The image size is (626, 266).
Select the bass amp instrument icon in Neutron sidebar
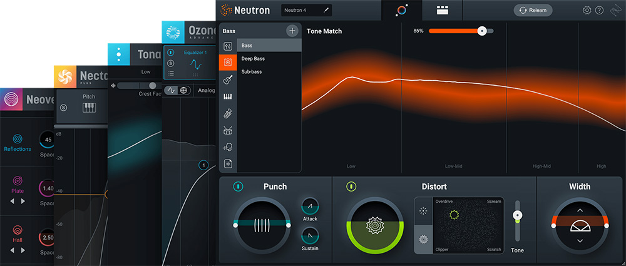tap(228, 63)
